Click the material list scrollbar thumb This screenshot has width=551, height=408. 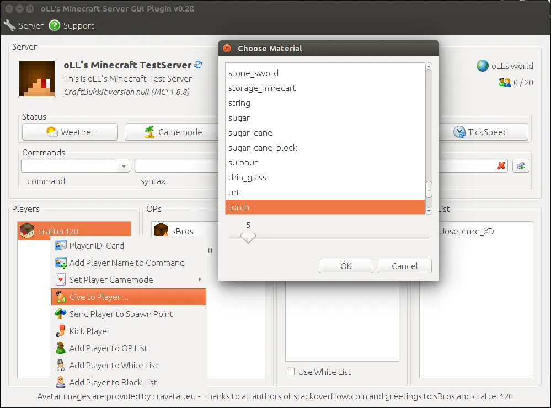pos(429,190)
